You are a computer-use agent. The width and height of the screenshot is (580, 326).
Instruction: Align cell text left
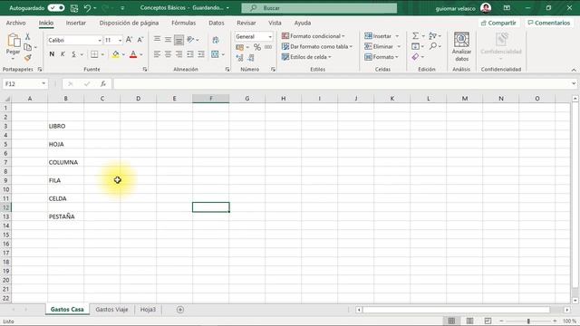pyautogui.click(x=157, y=54)
